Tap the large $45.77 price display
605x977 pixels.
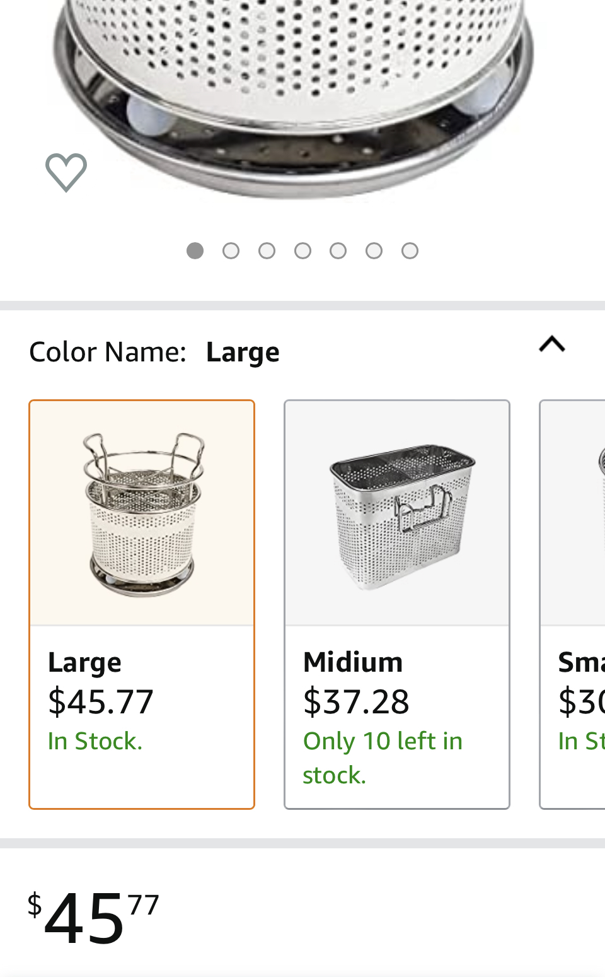[x=93, y=918]
